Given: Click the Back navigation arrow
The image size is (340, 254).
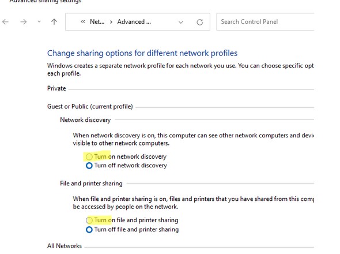Looking at the screenshot, I should coord(5,22).
